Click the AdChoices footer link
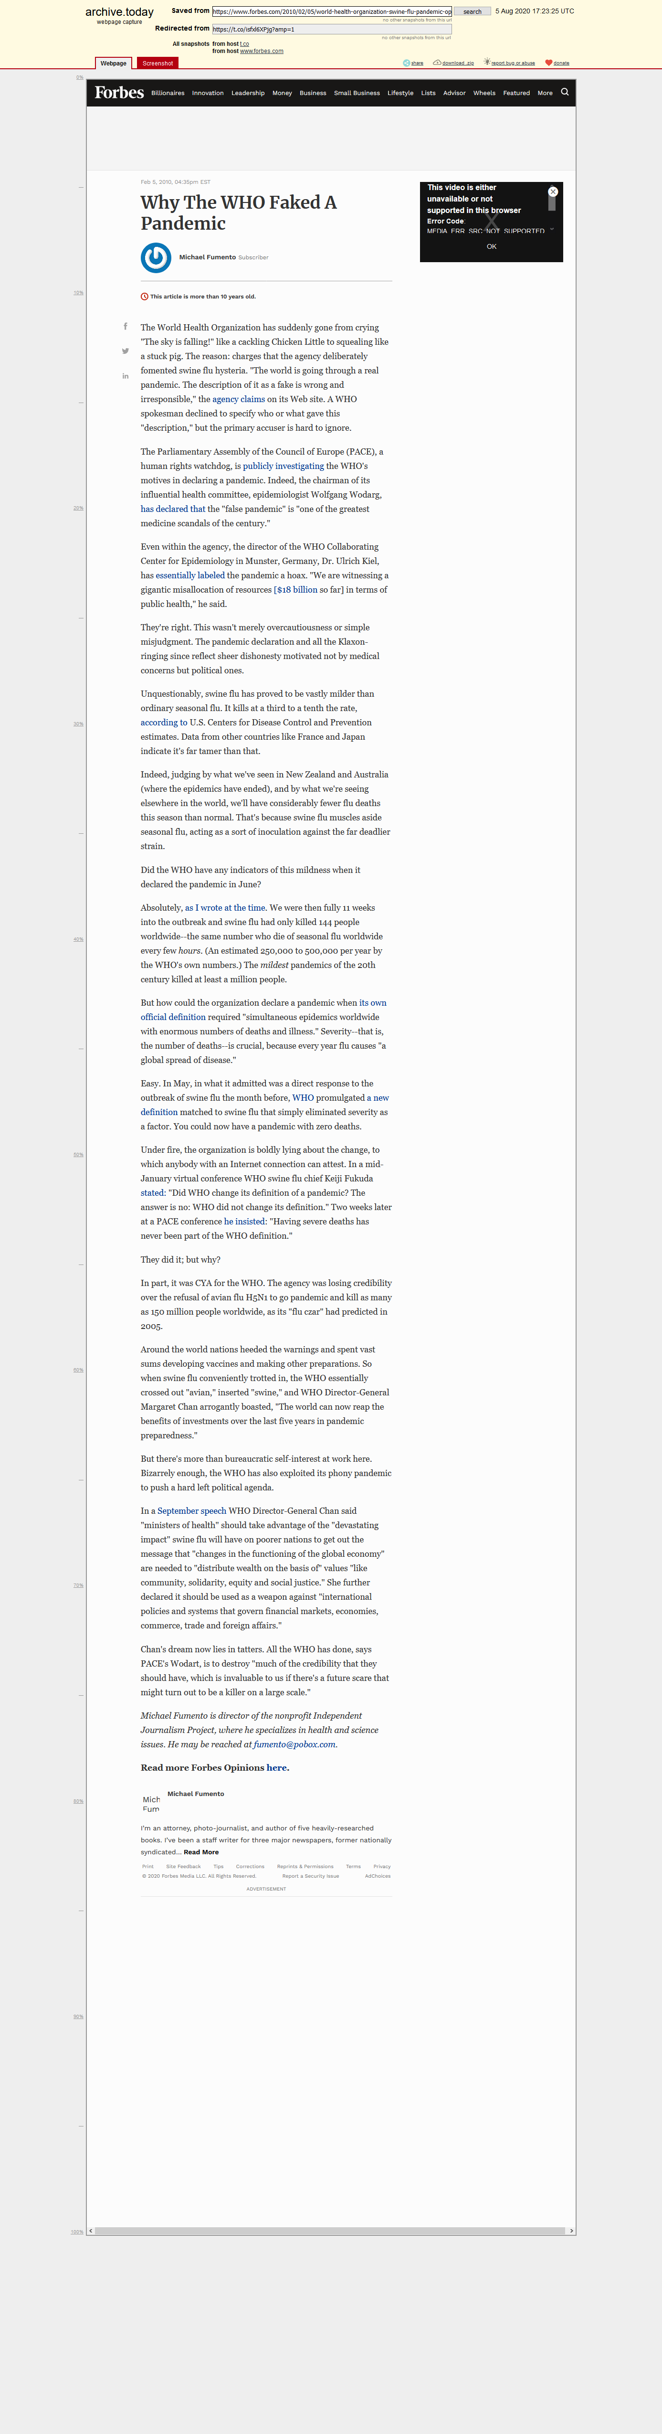662x2434 pixels. tap(378, 1876)
